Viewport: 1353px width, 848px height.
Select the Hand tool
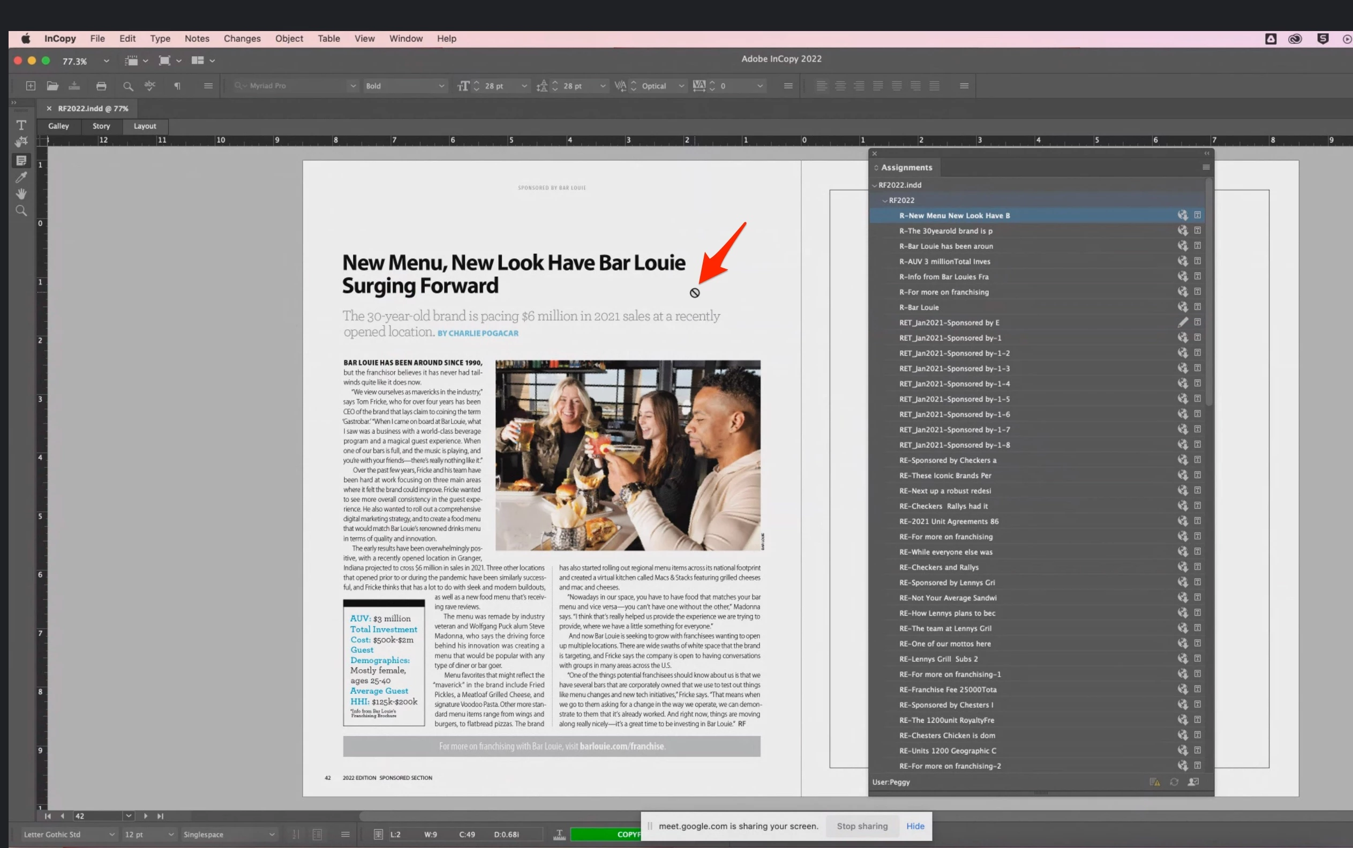tap(21, 194)
